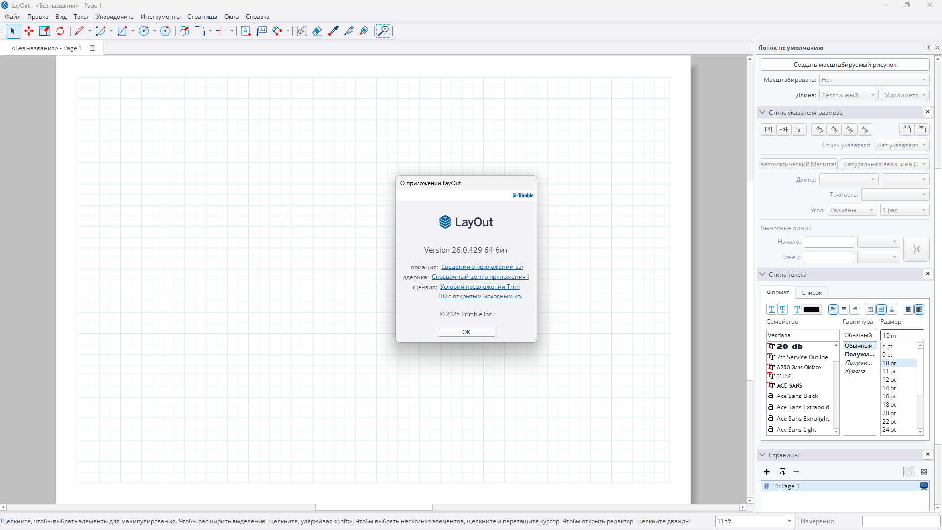
Task: Select the Text tool in toolbar
Action: pos(246,31)
